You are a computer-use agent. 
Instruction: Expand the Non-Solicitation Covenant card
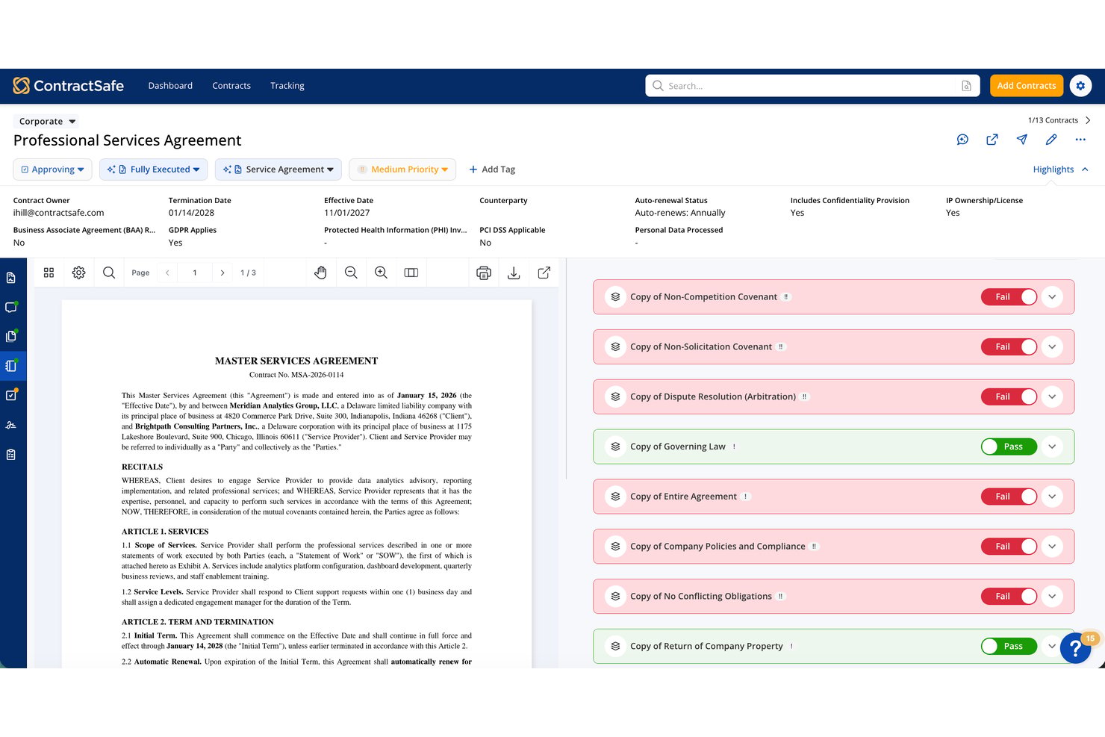click(x=1052, y=346)
